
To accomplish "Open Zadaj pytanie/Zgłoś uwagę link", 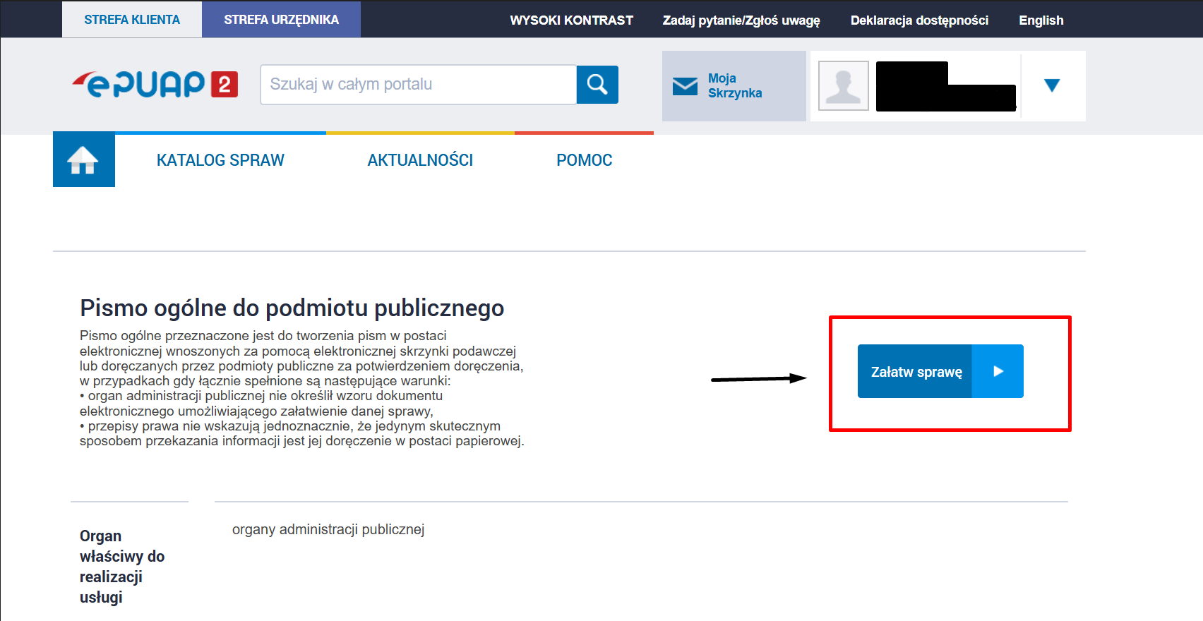I will [741, 20].
